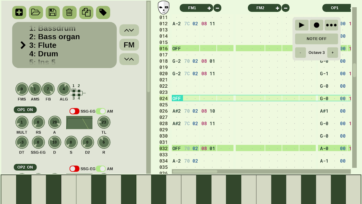Collapse FM2 channel with minus button

286,8
